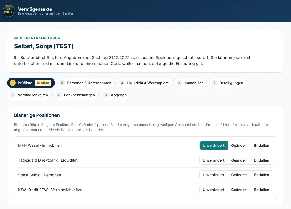Mark Sonja Selbst as Geändert
The image size is (291, 209).
(239, 175)
